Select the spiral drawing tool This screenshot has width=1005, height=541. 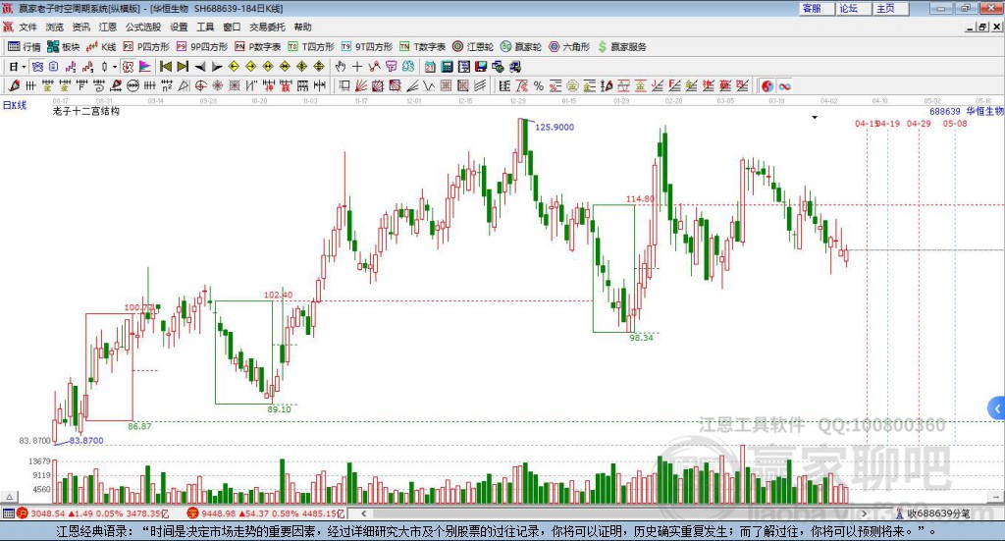pyautogui.click(x=99, y=85)
